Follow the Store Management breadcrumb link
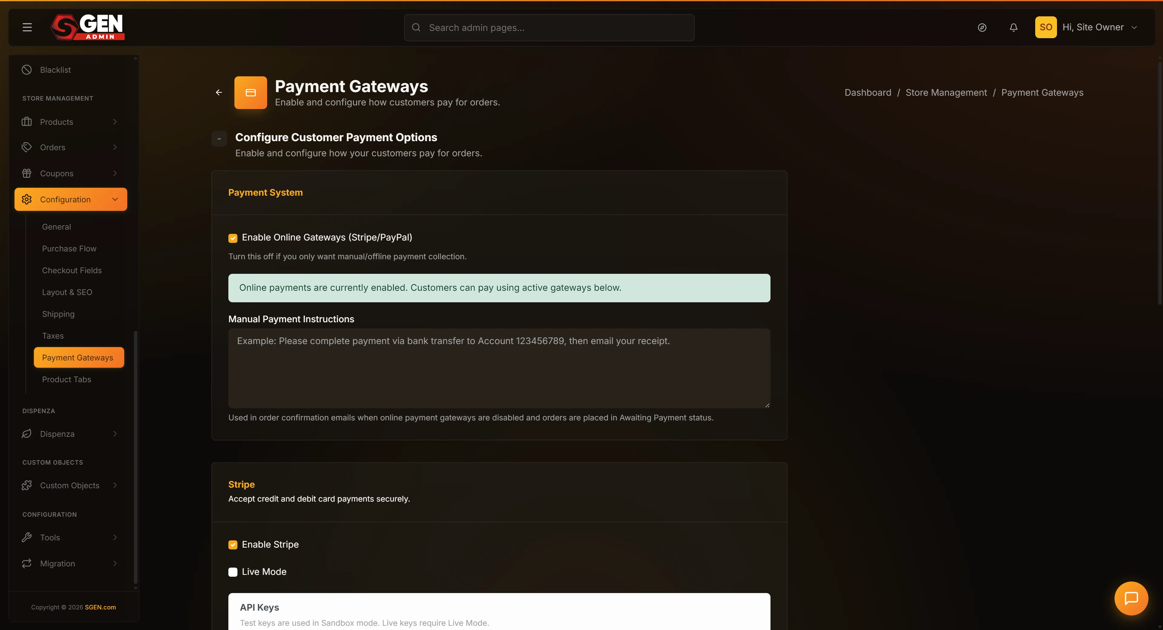The height and width of the screenshot is (630, 1163). pos(946,93)
